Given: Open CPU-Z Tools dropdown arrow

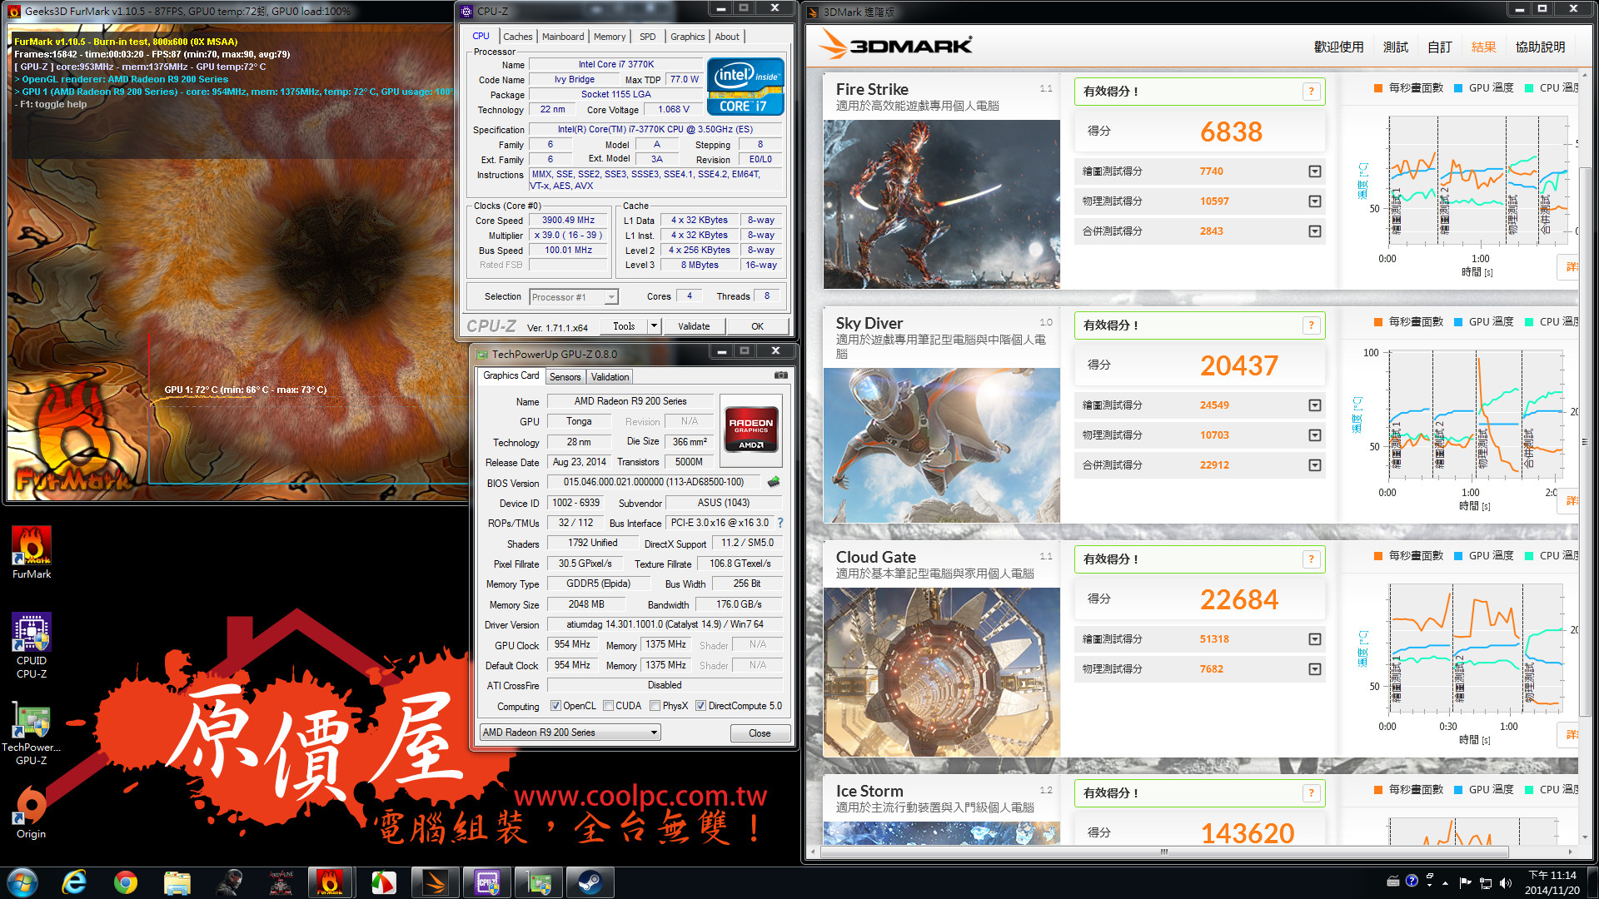Looking at the screenshot, I should click(x=654, y=326).
